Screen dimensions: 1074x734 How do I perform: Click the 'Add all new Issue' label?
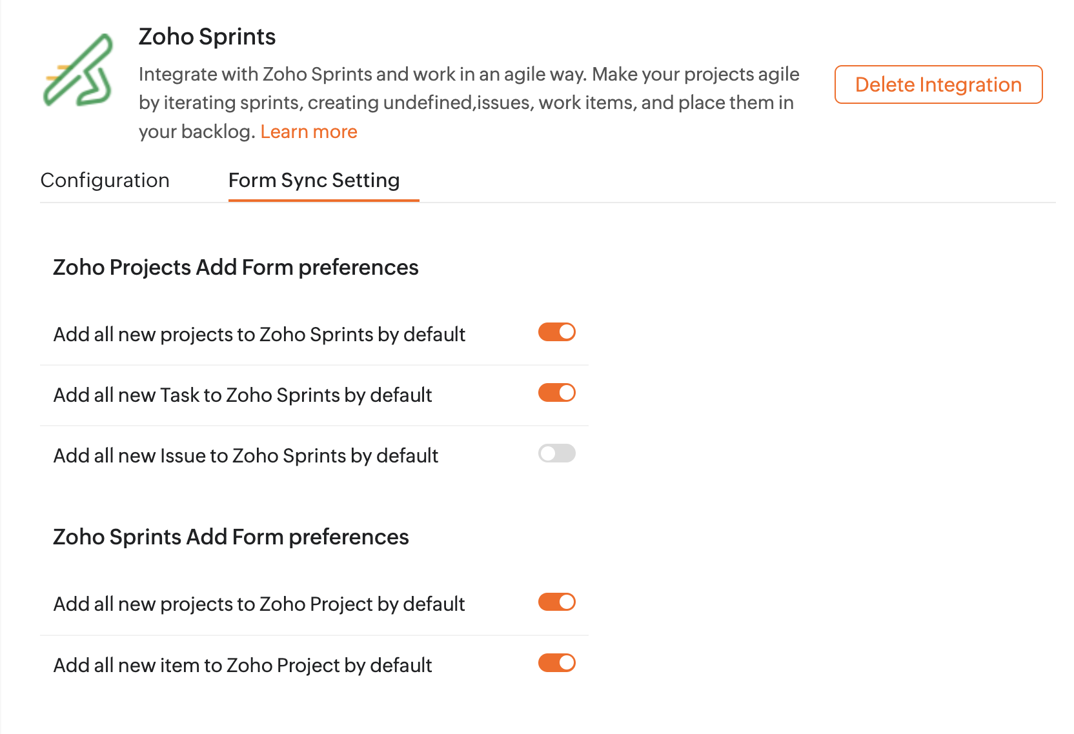point(246,456)
